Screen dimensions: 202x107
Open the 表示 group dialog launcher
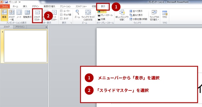point(71,23)
